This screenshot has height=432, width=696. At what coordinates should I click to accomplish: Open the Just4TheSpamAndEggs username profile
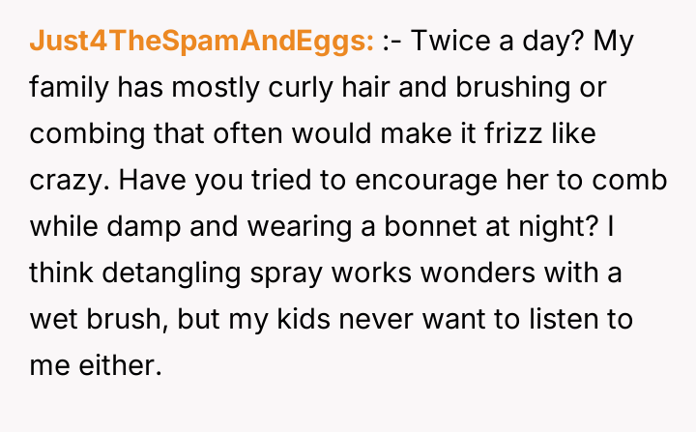tap(202, 43)
